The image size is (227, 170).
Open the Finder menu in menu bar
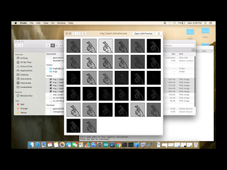coord(23,23)
